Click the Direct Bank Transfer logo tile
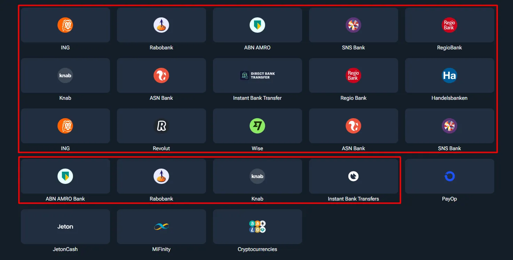The image size is (513, 260). pos(257,75)
